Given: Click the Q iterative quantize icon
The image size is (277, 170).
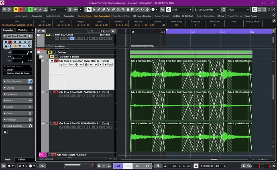Looking at the screenshot, I should 224,10.
